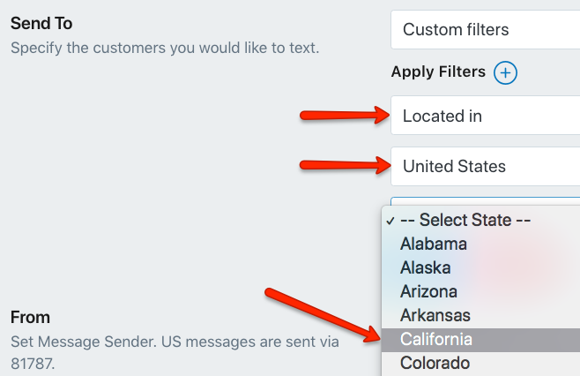The width and height of the screenshot is (580, 376).
Task: Click the red arrow pointing at California
Action: coord(323,315)
